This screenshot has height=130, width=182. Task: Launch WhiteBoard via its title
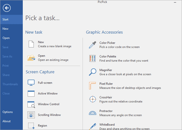(x=107, y=125)
